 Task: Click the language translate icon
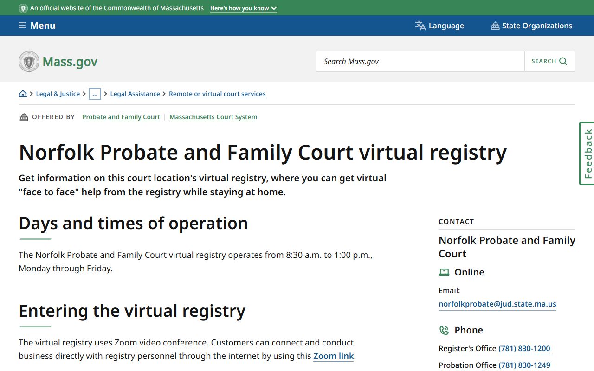420,26
